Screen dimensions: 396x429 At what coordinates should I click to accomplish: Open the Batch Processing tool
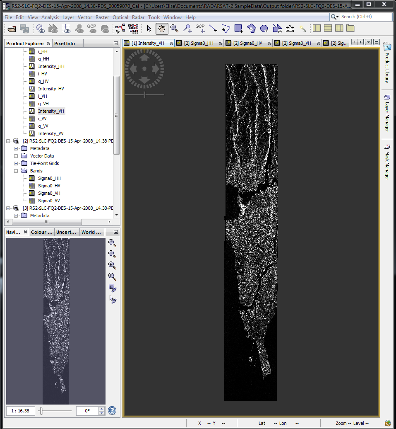click(x=133, y=29)
